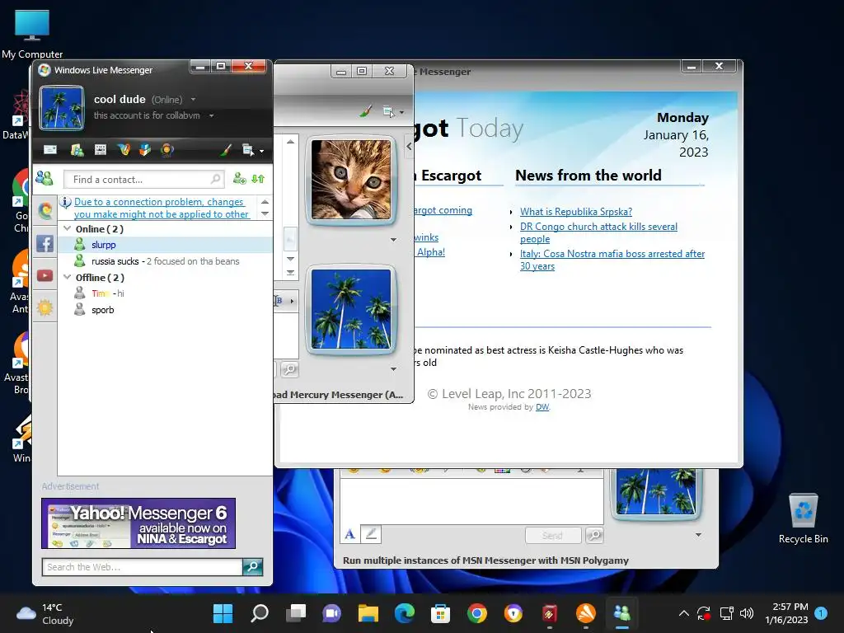The width and height of the screenshot is (844, 633).
Task: Click the font letter A button in chat
Action: [349, 534]
